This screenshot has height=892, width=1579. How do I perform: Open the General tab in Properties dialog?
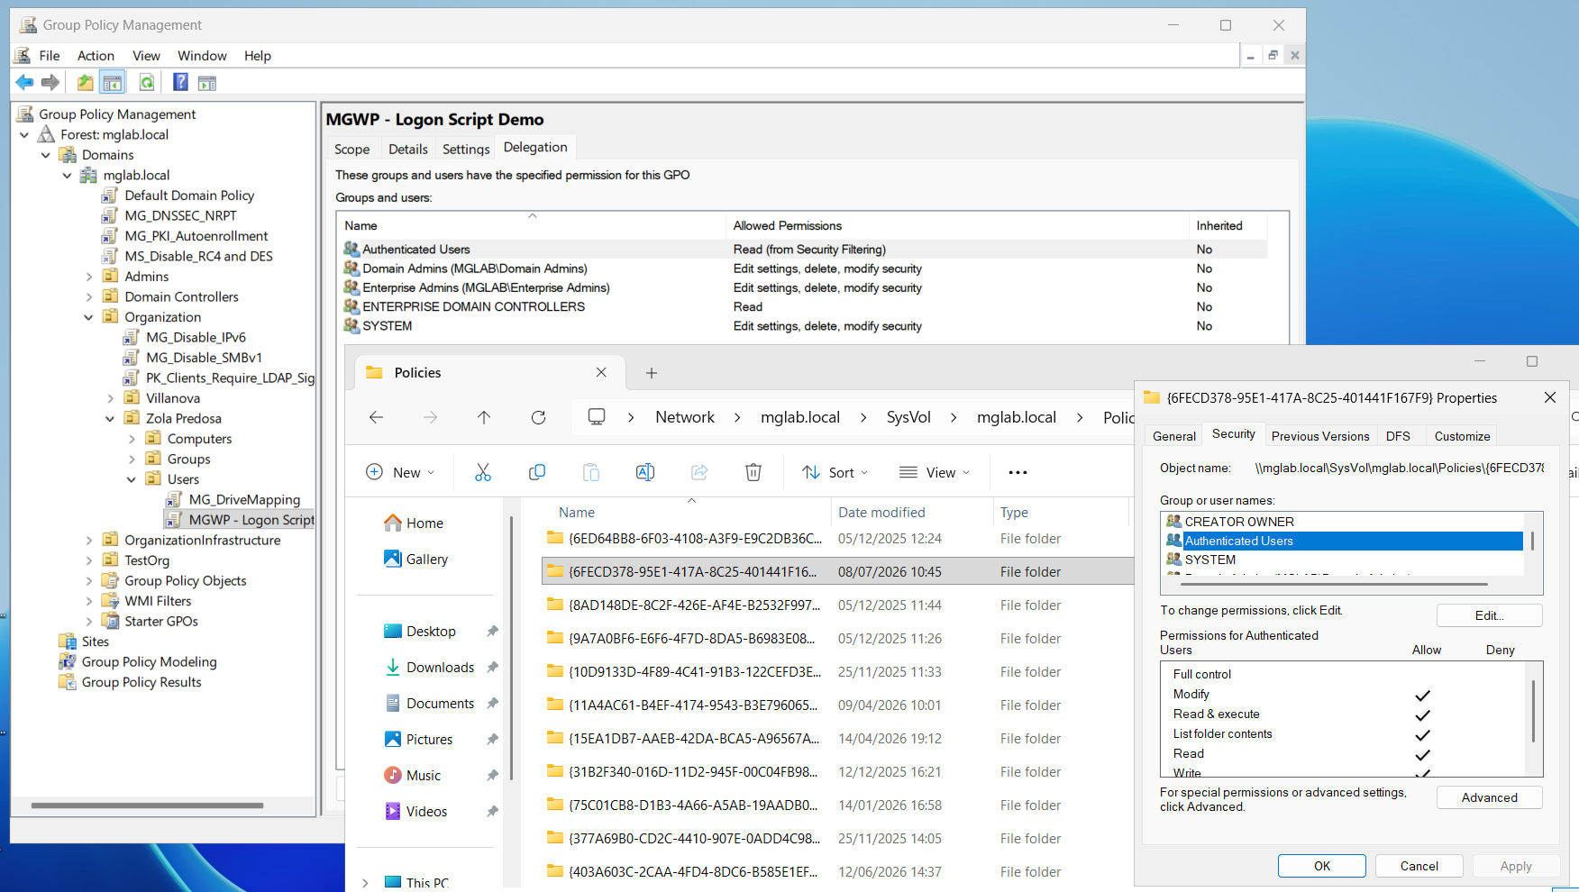click(x=1174, y=436)
